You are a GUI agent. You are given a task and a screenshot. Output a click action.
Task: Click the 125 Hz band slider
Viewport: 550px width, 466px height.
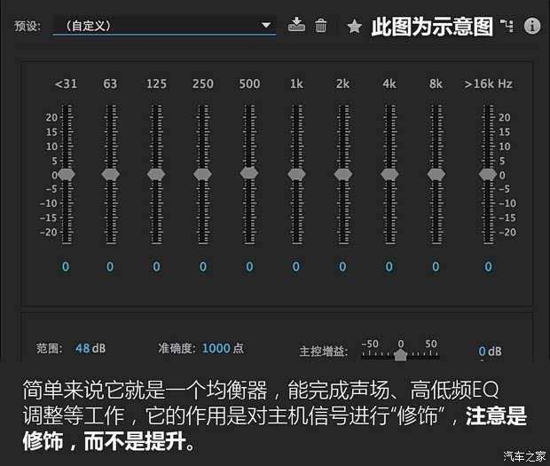point(156,174)
